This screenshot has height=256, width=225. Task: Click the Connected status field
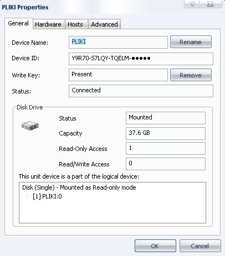141,91
